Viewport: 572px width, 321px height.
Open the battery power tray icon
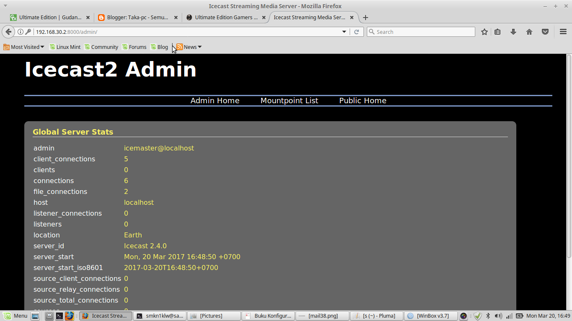point(520,316)
